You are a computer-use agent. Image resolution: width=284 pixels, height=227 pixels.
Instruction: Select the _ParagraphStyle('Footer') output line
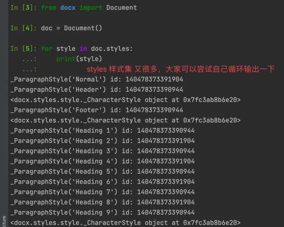point(97,110)
